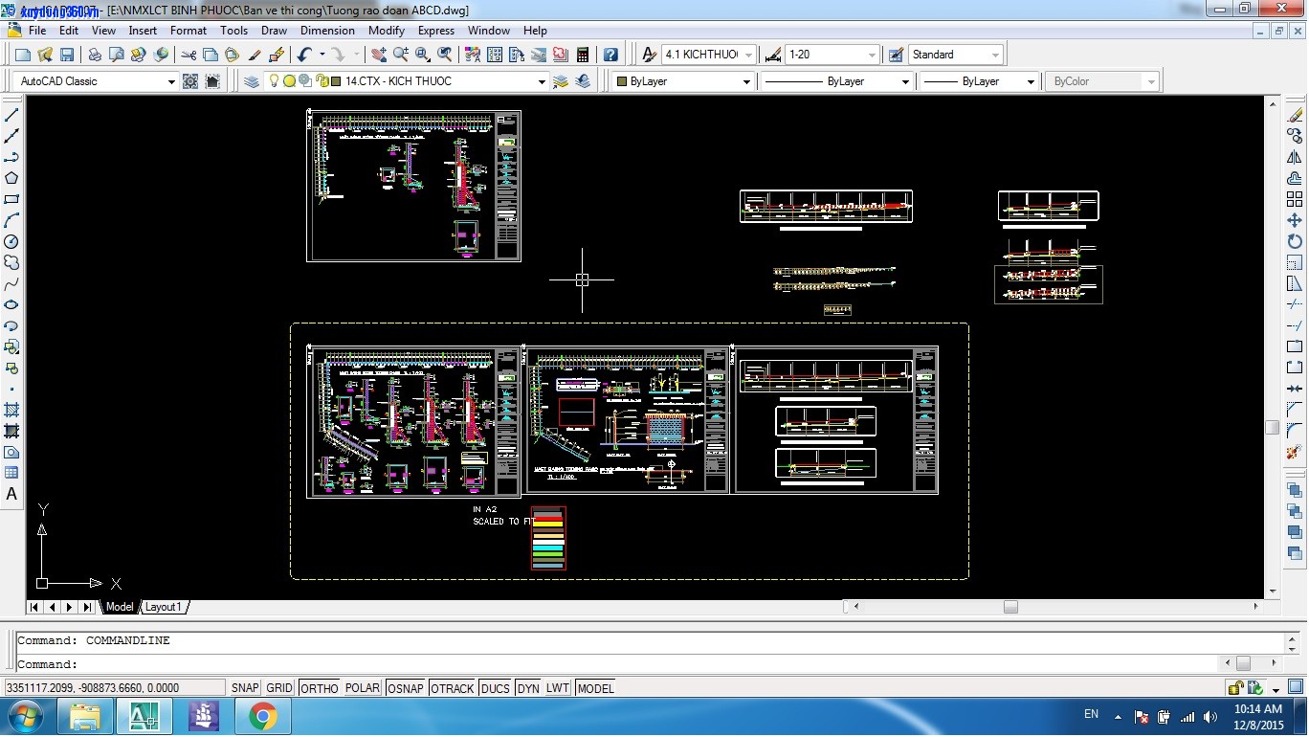Screen dimensions: 1309x737
Task: Open the ByLayer linetype dropdown
Action: pyautogui.click(x=905, y=82)
